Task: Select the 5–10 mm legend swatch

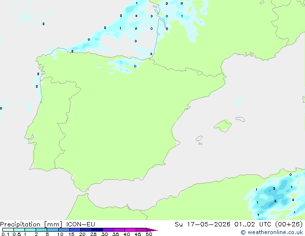Action: (52, 230)
